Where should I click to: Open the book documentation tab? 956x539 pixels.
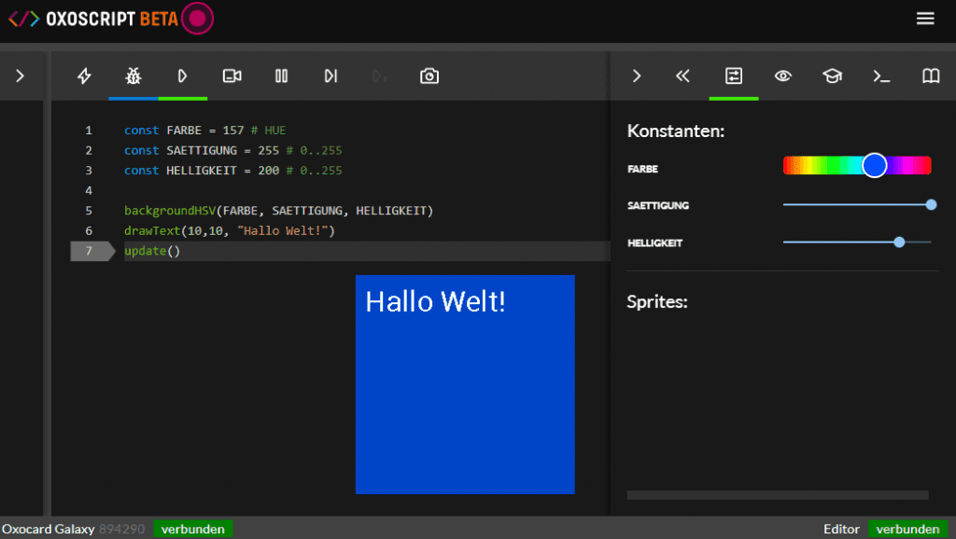pyautogui.click(x=931, y=76)
